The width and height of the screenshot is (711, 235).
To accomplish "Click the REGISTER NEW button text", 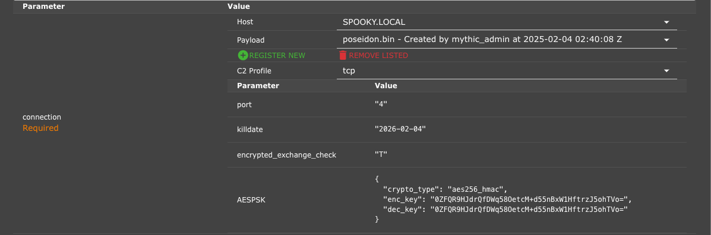I will coord(277,55).
